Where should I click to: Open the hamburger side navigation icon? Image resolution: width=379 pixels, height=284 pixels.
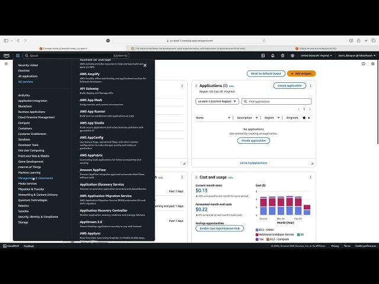[6, 64]
